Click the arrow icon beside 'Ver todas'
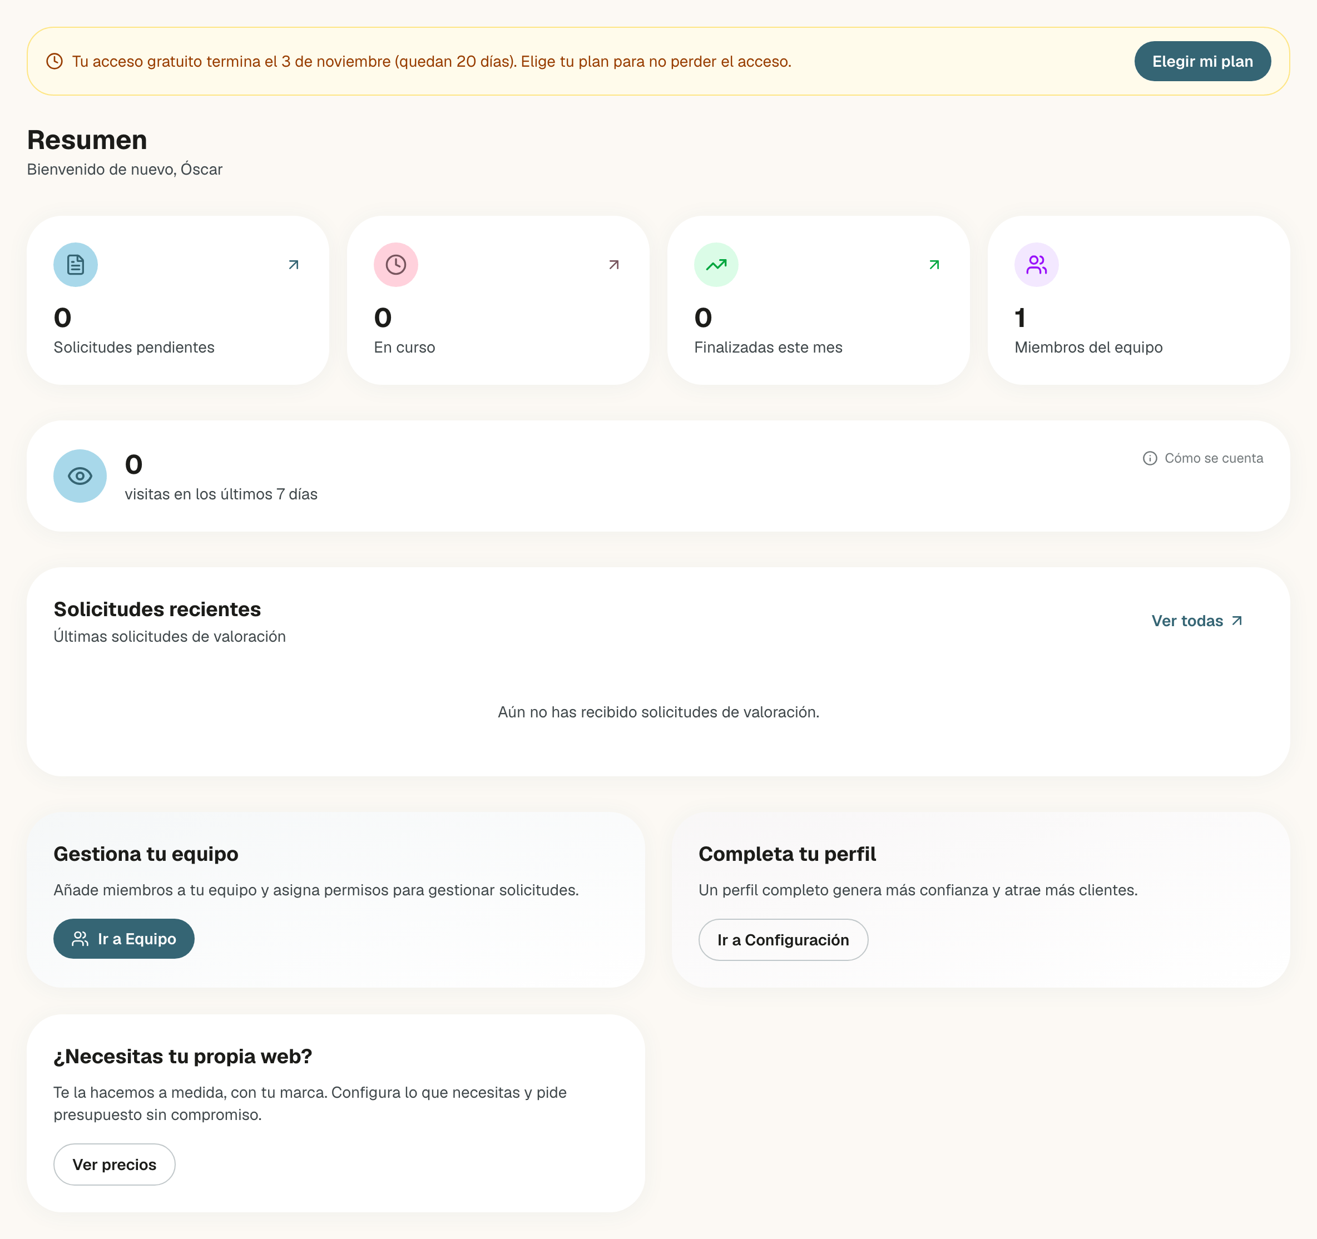 (1236, 621)
